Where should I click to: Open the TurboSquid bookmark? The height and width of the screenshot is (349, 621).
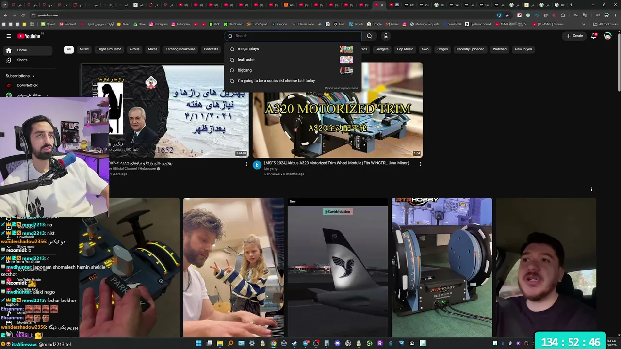pyautogui.click(x=257, y=24)
